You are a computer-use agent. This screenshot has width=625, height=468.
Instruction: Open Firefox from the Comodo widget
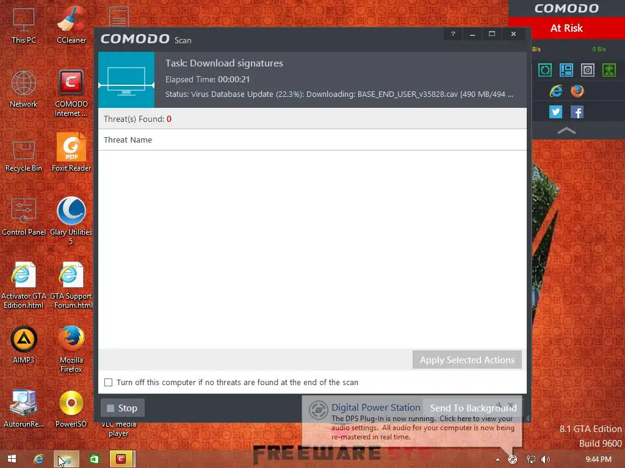[x=577, y=91]
